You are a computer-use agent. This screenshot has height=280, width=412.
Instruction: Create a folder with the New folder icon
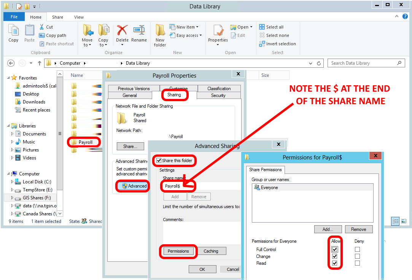point(159,34)
